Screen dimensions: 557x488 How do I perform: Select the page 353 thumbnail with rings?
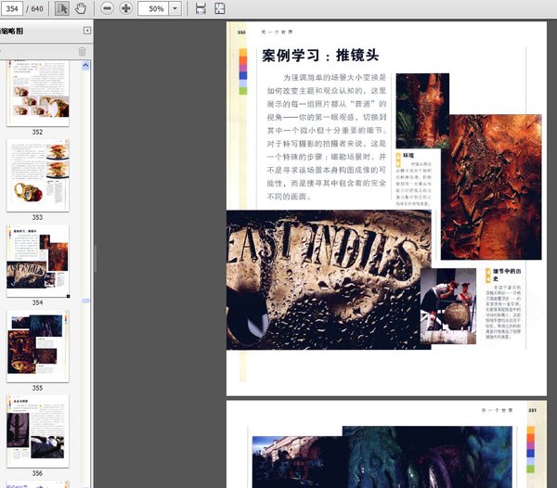(37, 175)
